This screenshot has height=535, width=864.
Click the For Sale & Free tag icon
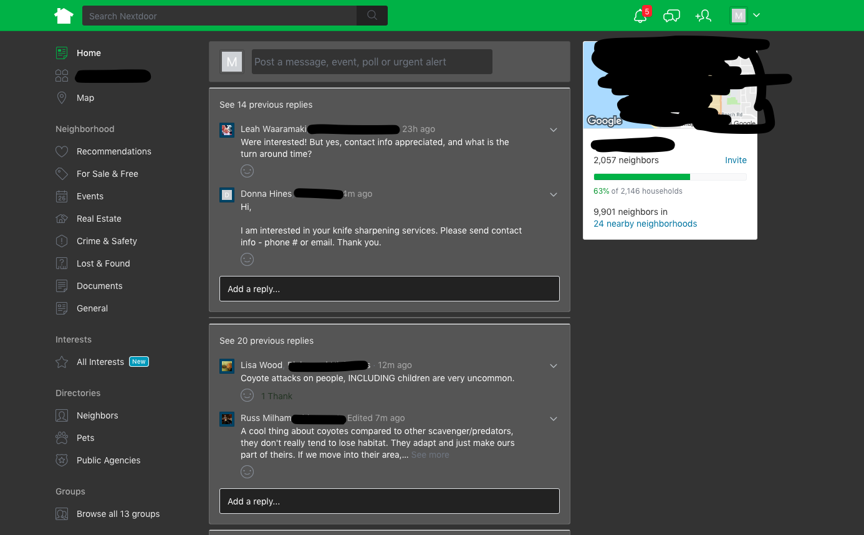[62, 174]
